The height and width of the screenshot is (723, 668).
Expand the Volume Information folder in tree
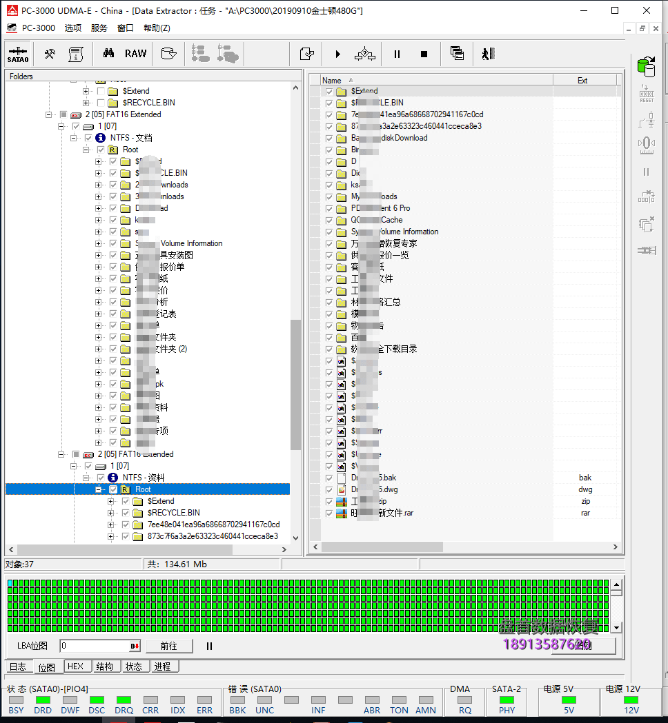pyautogui.click(x=98, y=243)
